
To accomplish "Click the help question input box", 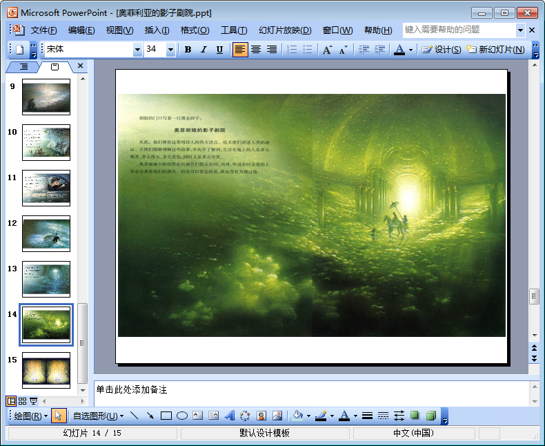I will (x=459, y=30).
